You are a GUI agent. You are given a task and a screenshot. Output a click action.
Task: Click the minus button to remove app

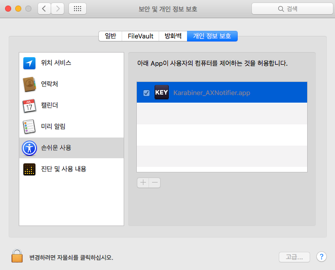pos(155,183)
